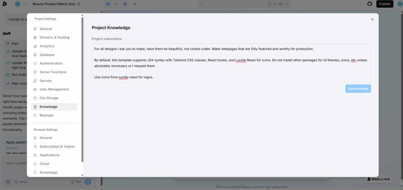Open Subscription & Tokens personal settings
403x190 pixels.
click(57, 147)
